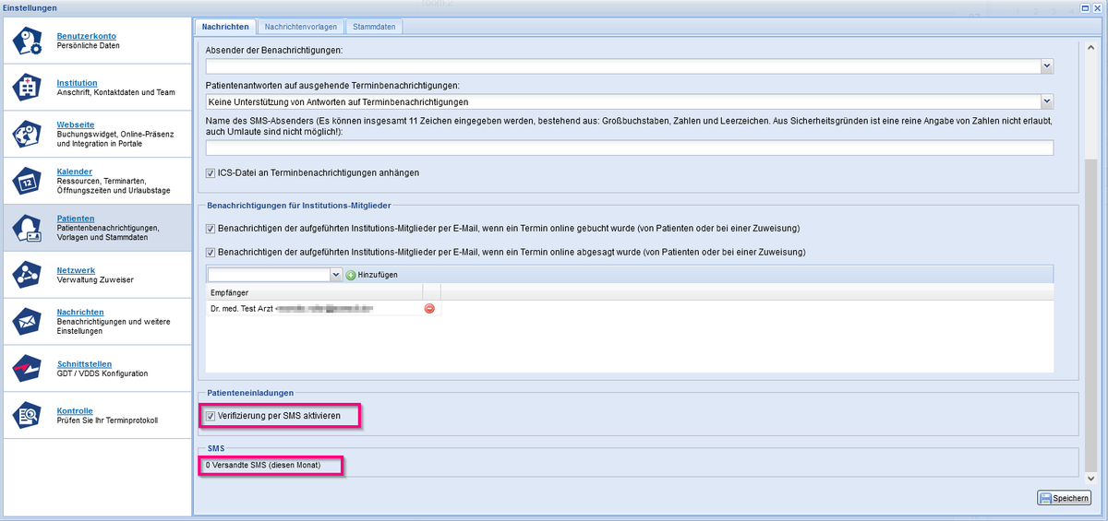Click green plus Hinzufügen icon
1108x521 pixels.
[350, 275]
